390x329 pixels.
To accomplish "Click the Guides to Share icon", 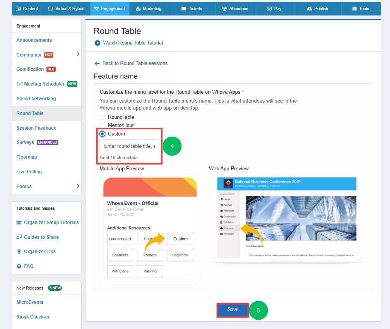I will click(x=19, y=237).
